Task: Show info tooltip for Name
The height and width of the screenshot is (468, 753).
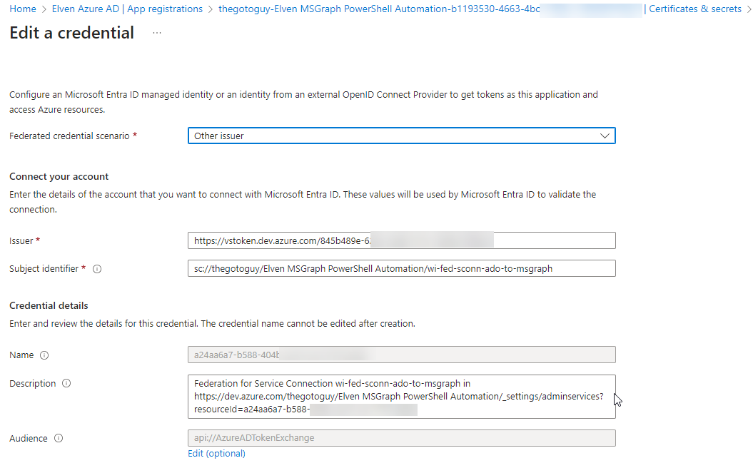Action: [44, 355]
